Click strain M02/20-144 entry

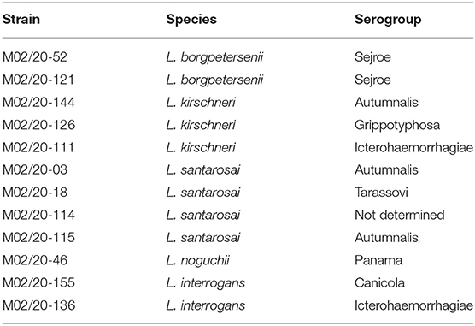click(38, 103)
